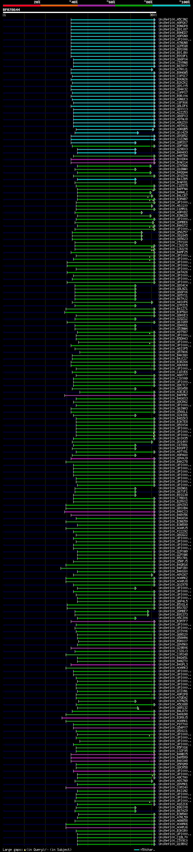Select the UniRef100_Q94K32 label
Image resolution: width=193 pixels, height=852 pixels.
(173, 89)
